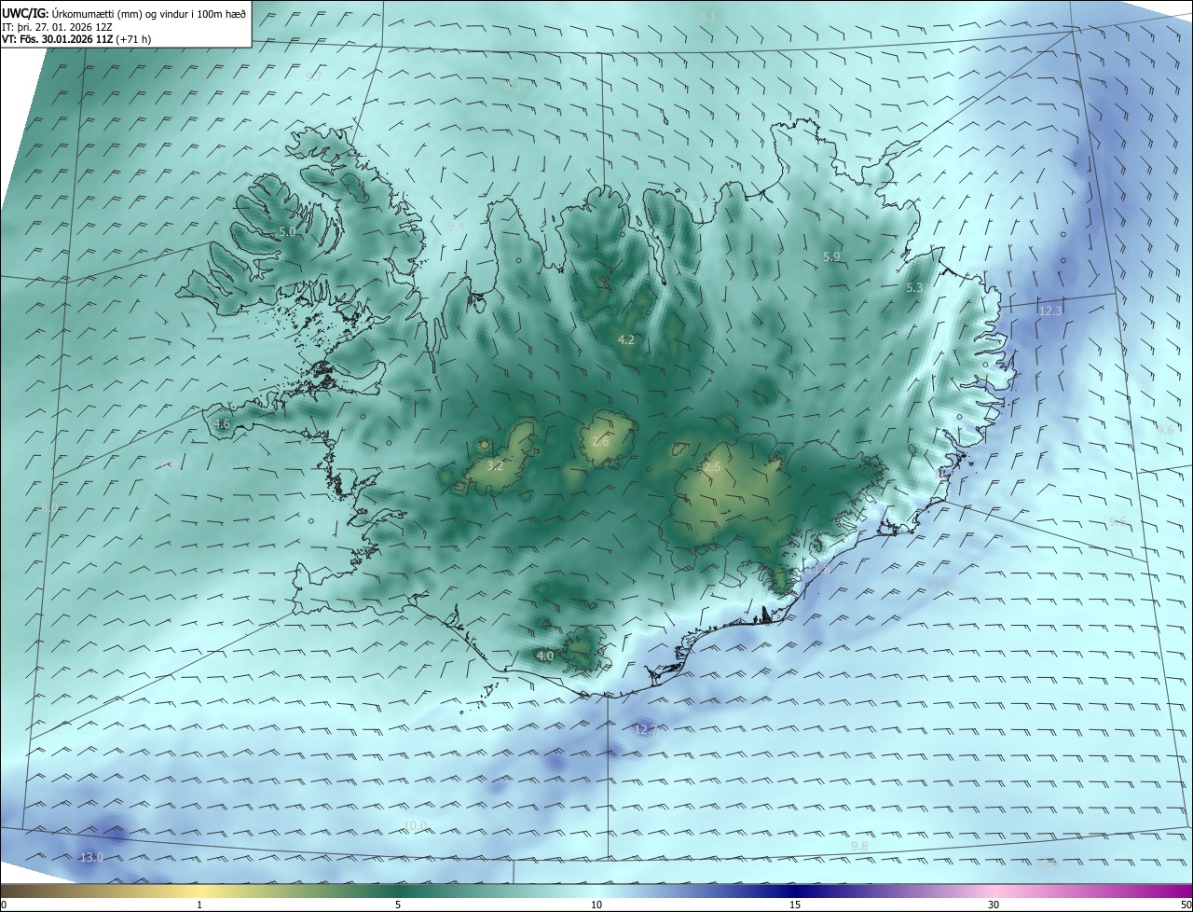The height and width of the screenshot is (912, 1193).
Task: Click the 9.7 value in the northwest sea
Action: pos(313,76)
